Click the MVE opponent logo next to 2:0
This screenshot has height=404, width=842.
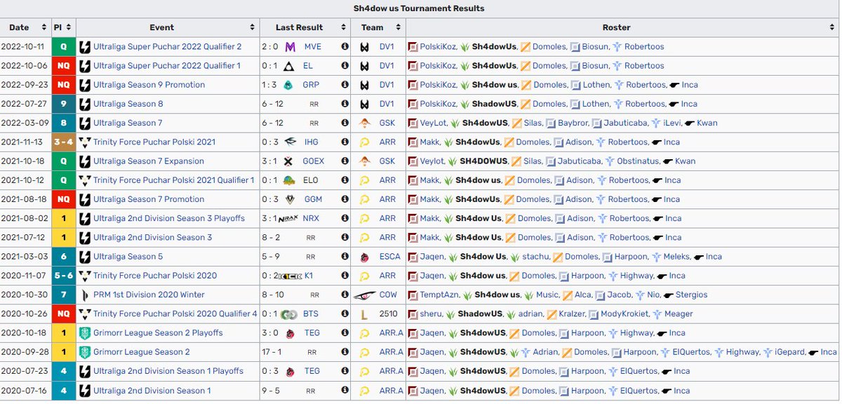point(289,46)
